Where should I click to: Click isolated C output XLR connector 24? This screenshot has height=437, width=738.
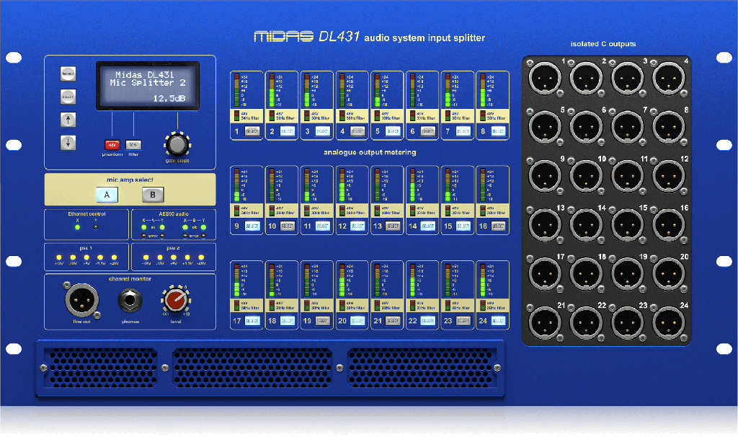669,322
